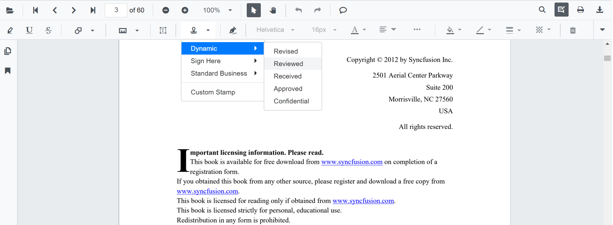Image resolution: width=613 pixels, height=225 pixels.
Task: Select the free text annotation tool
Action: pyautogui.click(x=163, y=30)
